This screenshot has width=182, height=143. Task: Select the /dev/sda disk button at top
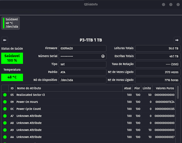[x=11, y=23]
